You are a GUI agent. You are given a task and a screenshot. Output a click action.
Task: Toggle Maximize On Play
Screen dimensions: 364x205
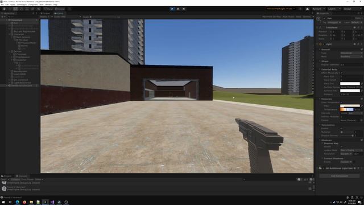271,17
